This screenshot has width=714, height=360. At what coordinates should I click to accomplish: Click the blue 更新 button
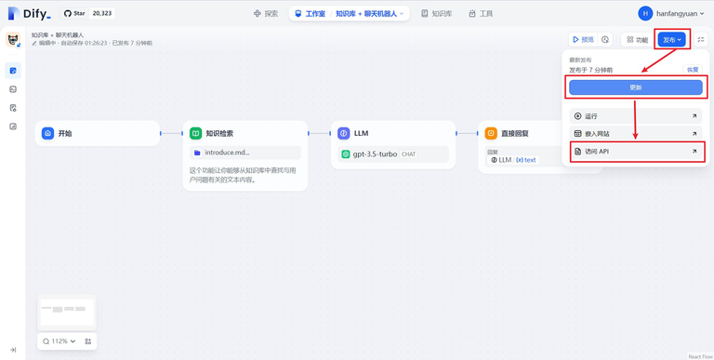pos(635,87)
